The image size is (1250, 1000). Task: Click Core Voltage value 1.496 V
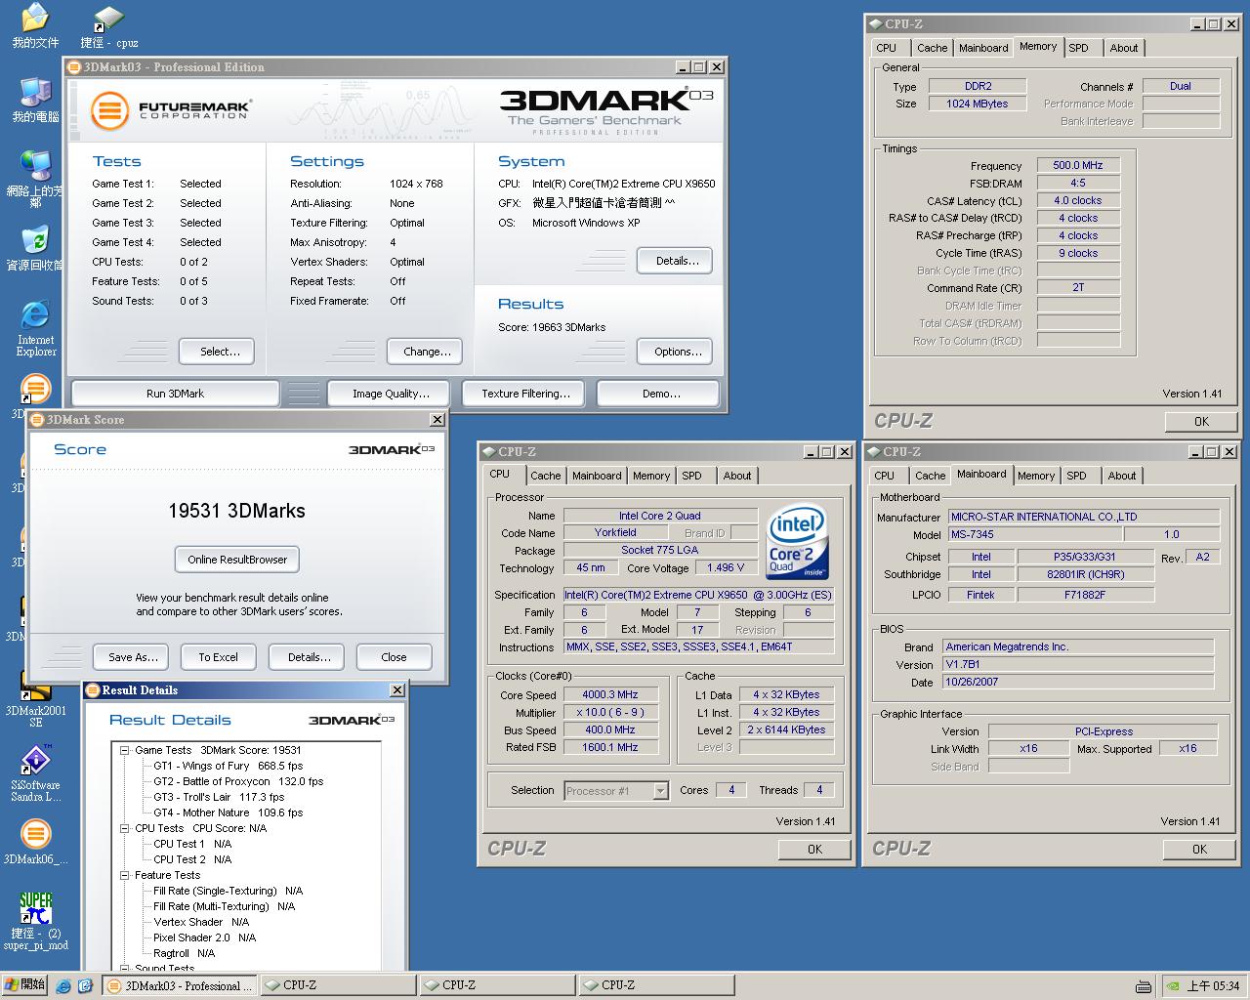pos(727,567)
